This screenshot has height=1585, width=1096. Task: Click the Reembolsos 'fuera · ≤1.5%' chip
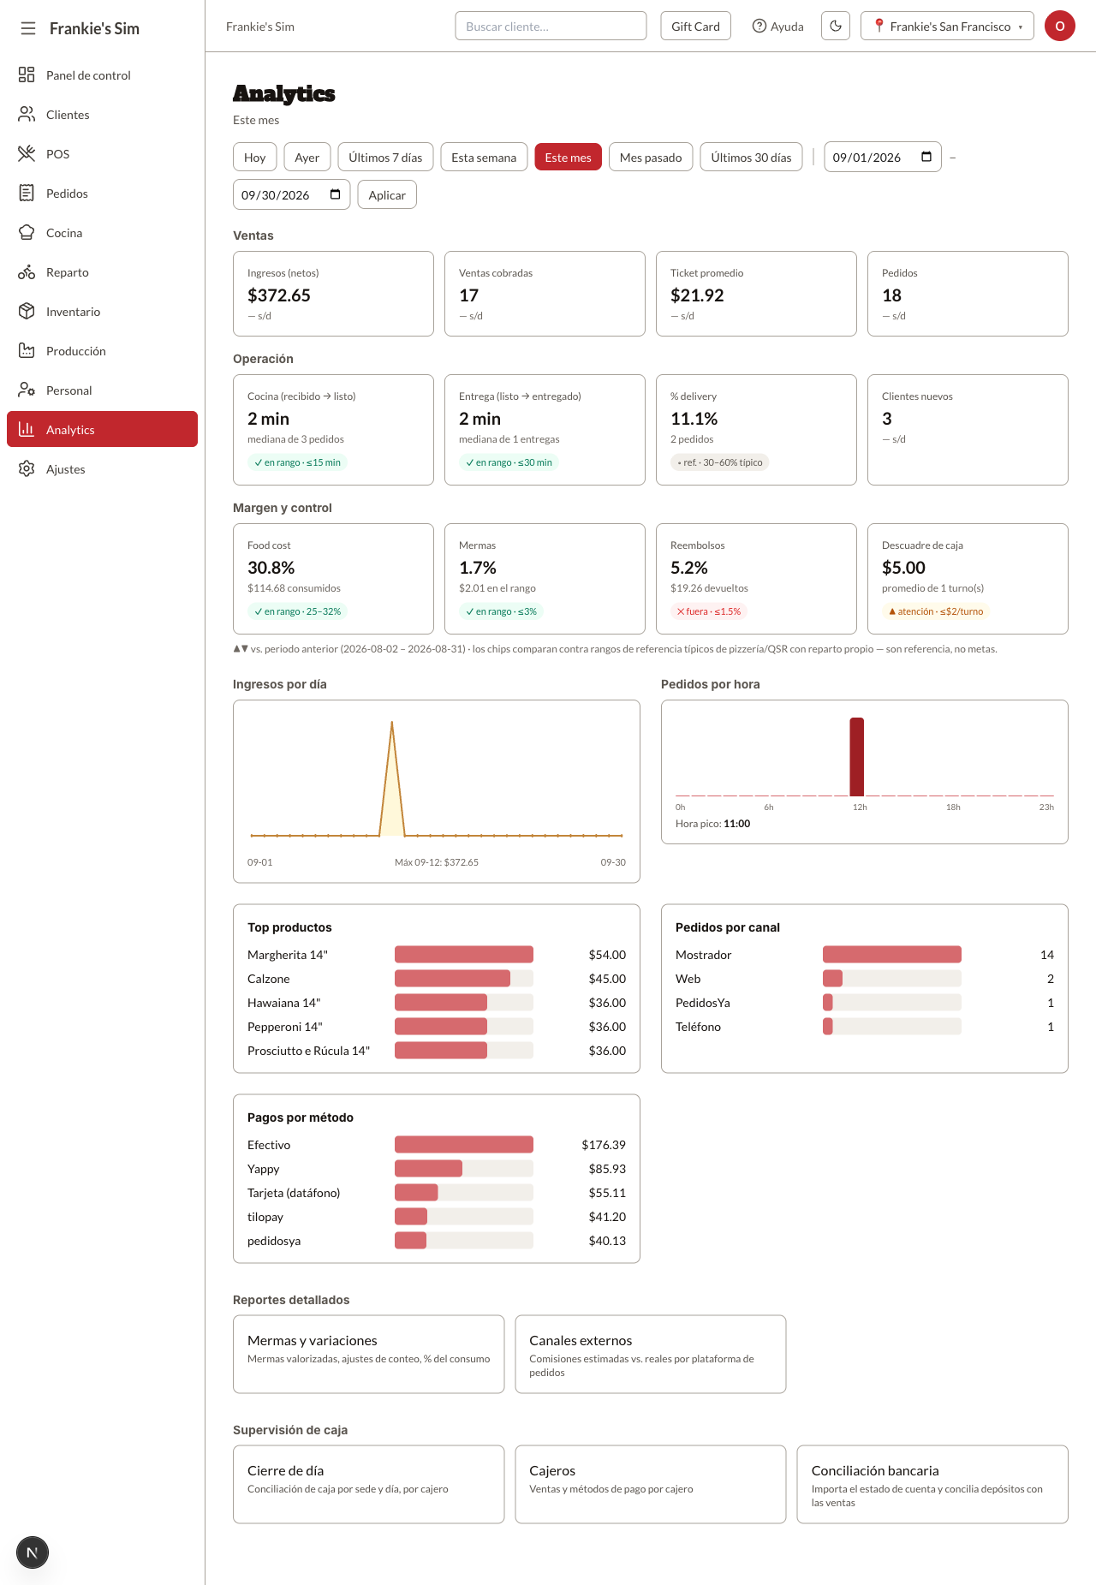click(x=708, y=611)
